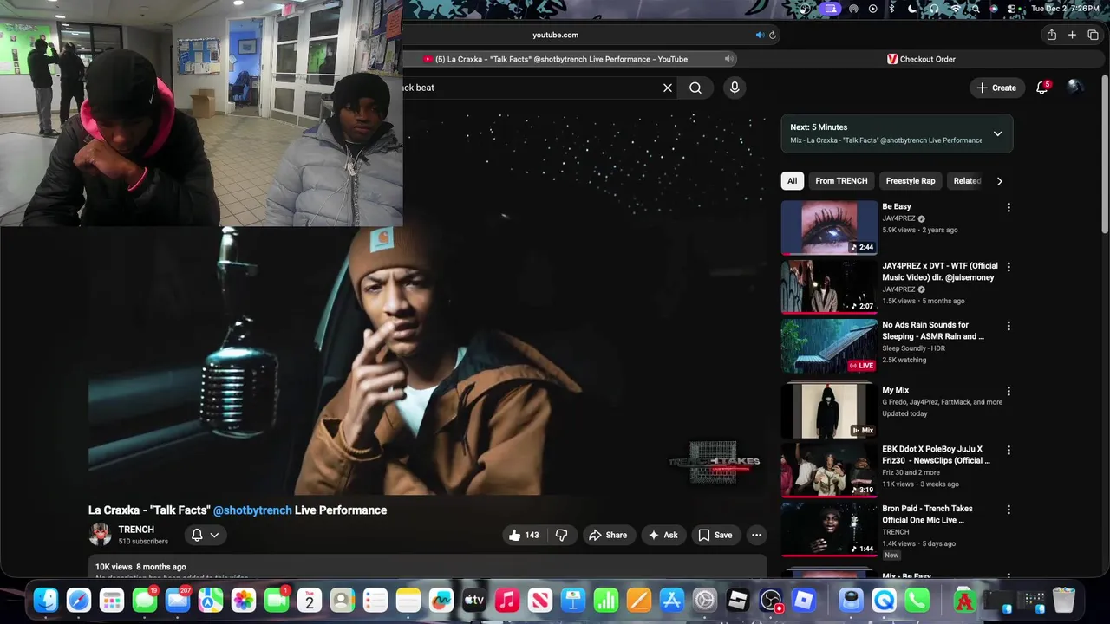Open the @shotbytrench link in title

[252, 510]
